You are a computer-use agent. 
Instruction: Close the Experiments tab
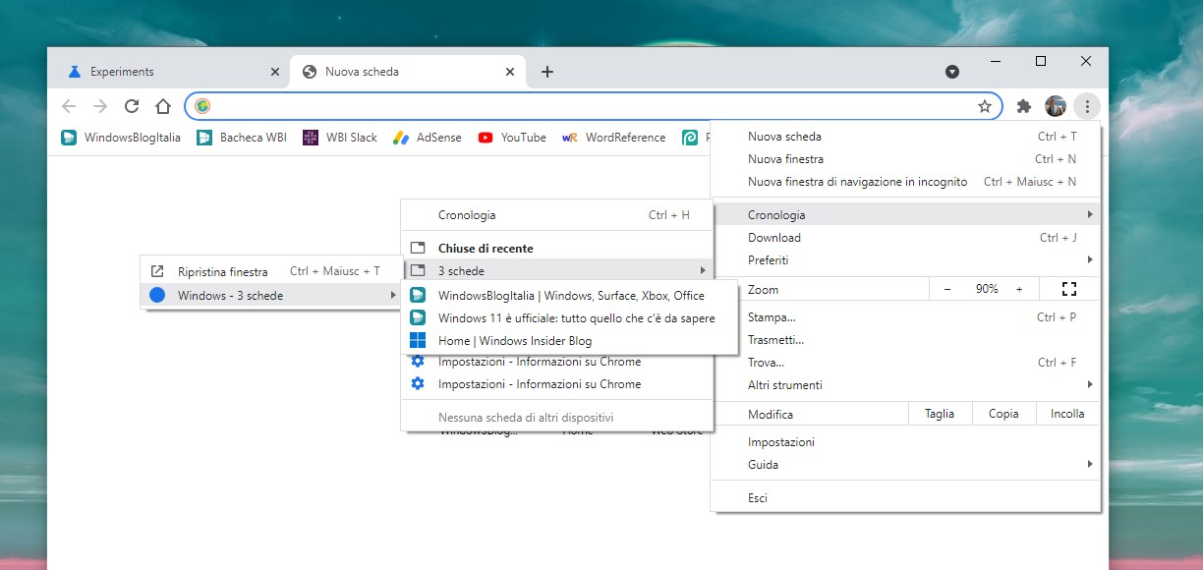pos(275,72)
